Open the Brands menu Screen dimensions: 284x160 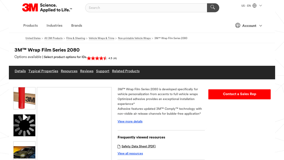77,25
